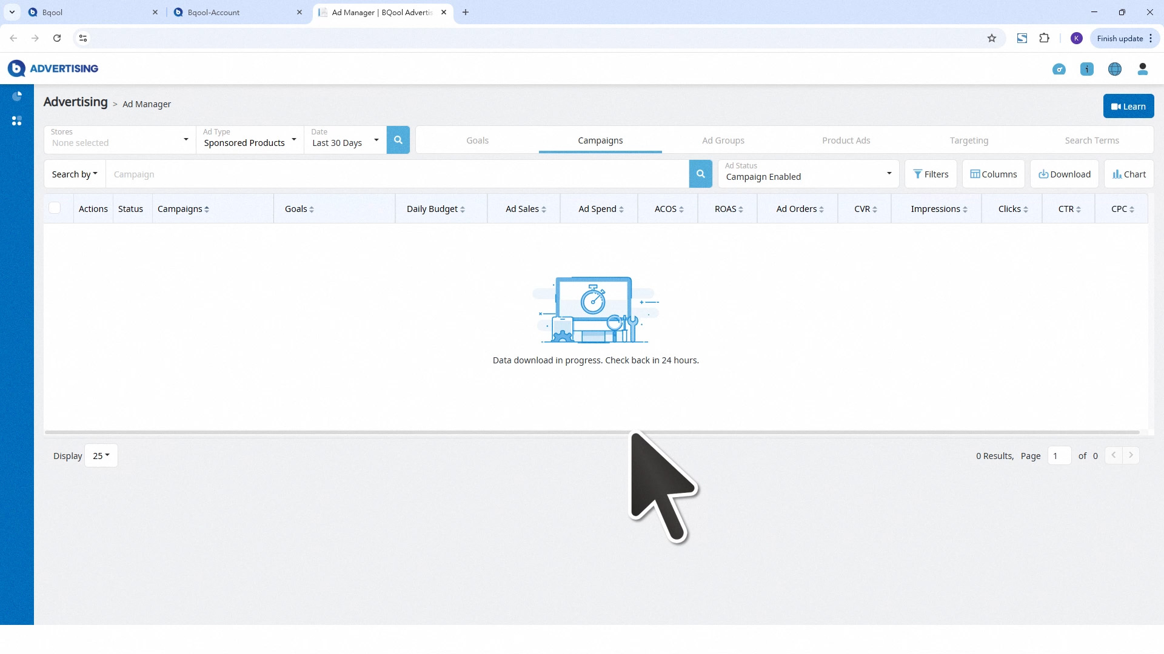
Task: Click the Campaign search input field
Action: coord(397,174)
